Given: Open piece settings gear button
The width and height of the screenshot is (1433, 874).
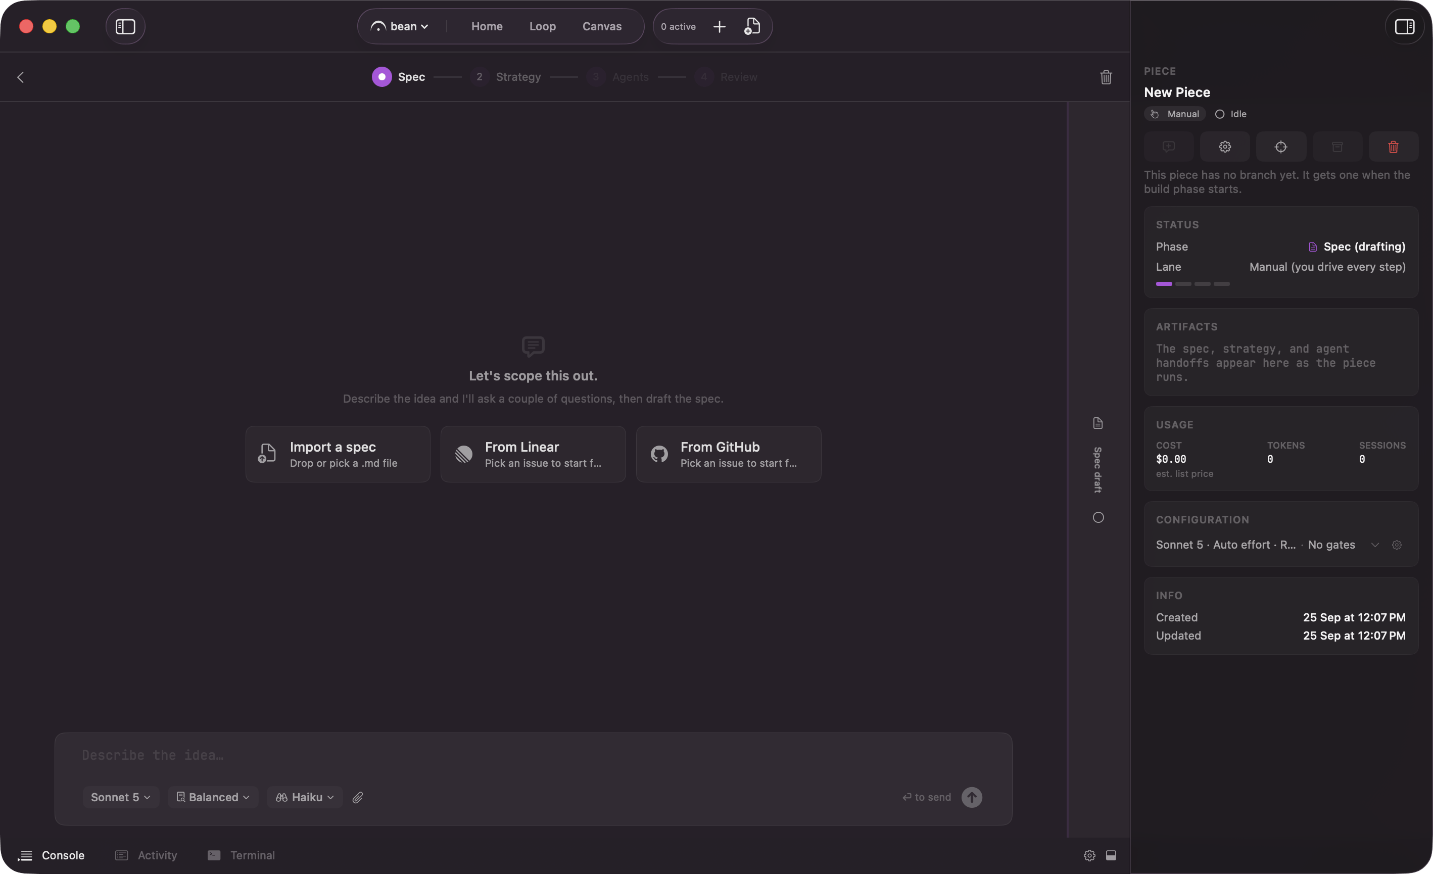Looking at the screenshot, I should point(1225,147).
